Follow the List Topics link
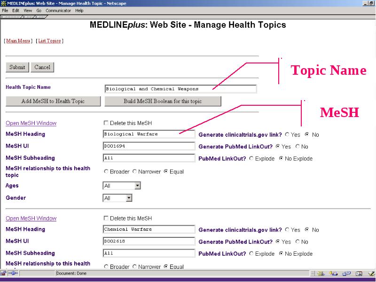 pos(49,41)
